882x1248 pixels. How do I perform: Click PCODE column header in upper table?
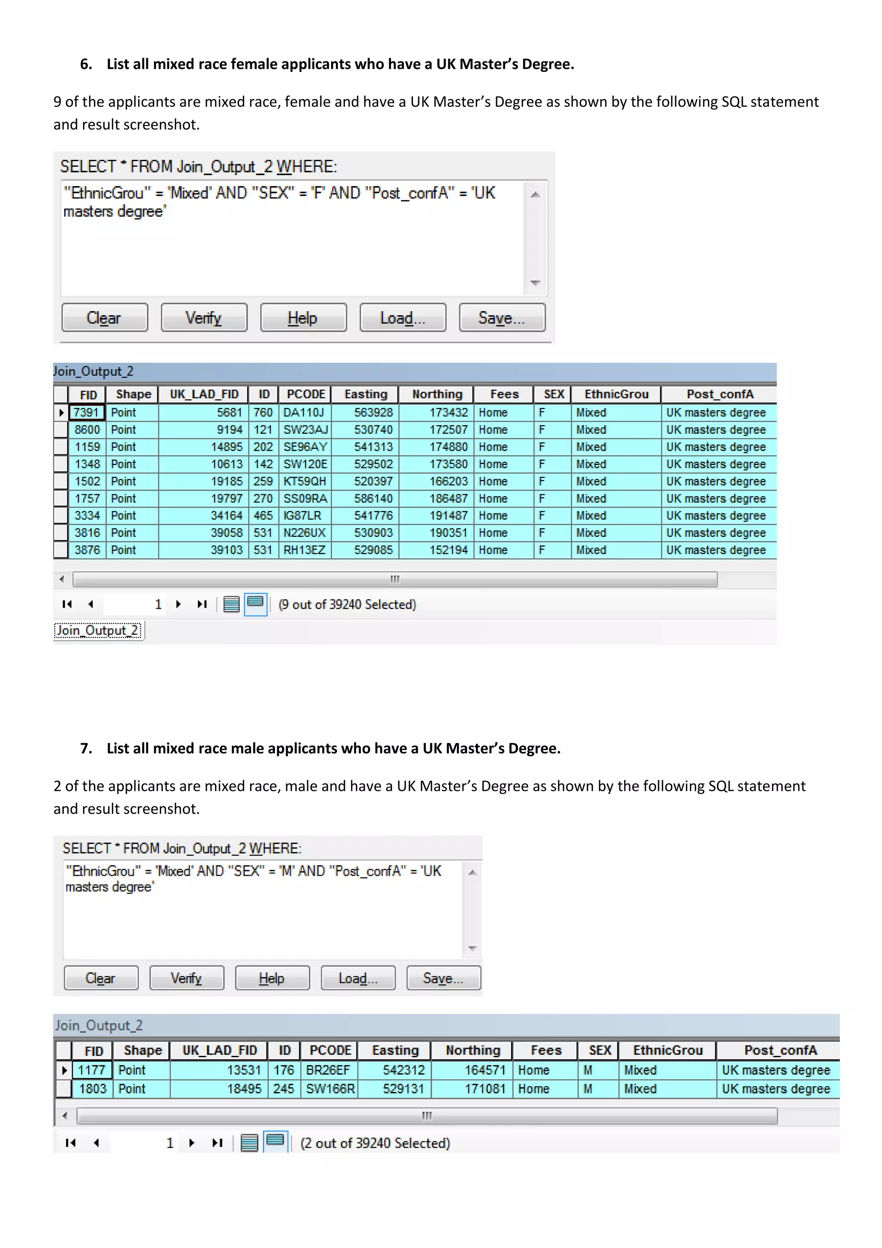click(x=305, y=395)
